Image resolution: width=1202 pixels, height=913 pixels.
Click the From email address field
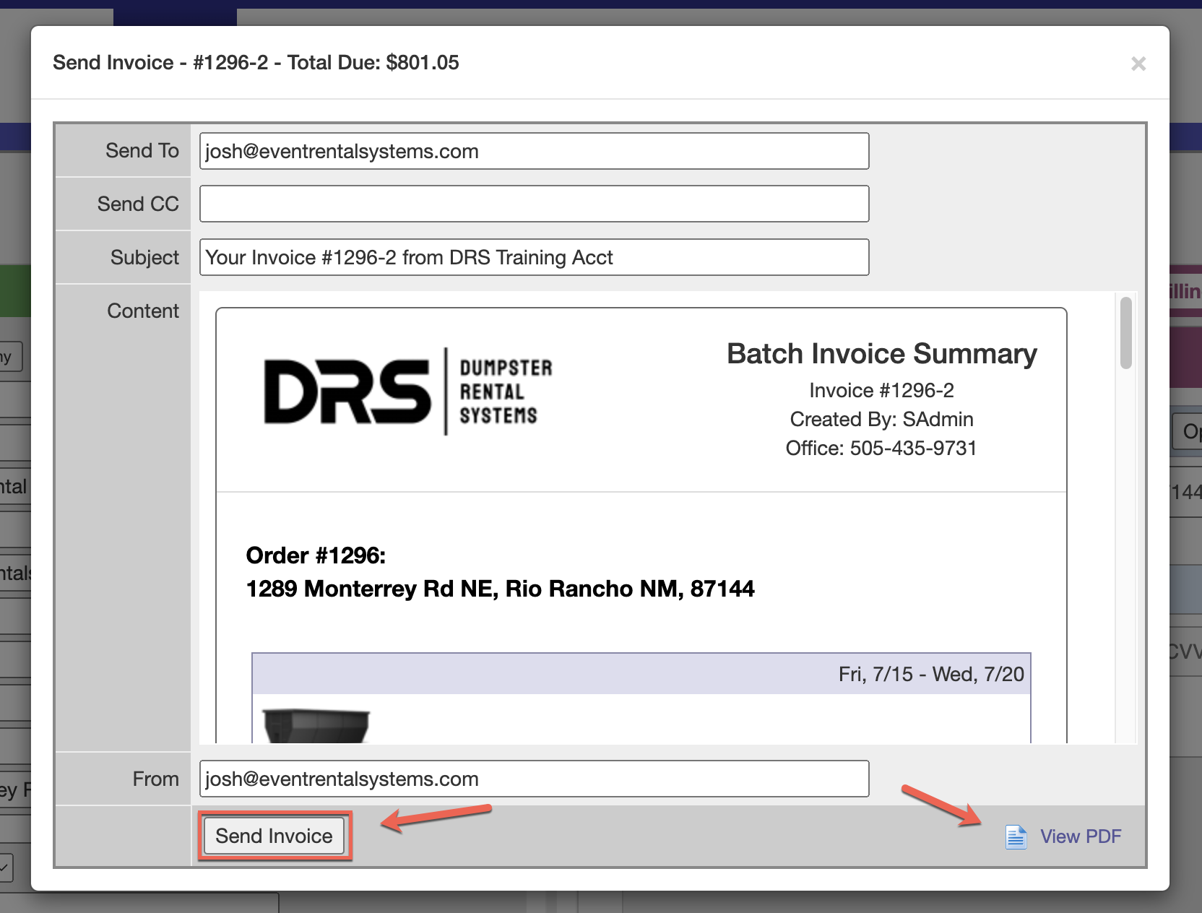[x=534, y=779]
